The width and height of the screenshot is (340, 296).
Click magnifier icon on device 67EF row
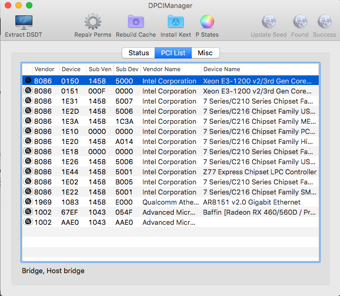coord(28,212)
